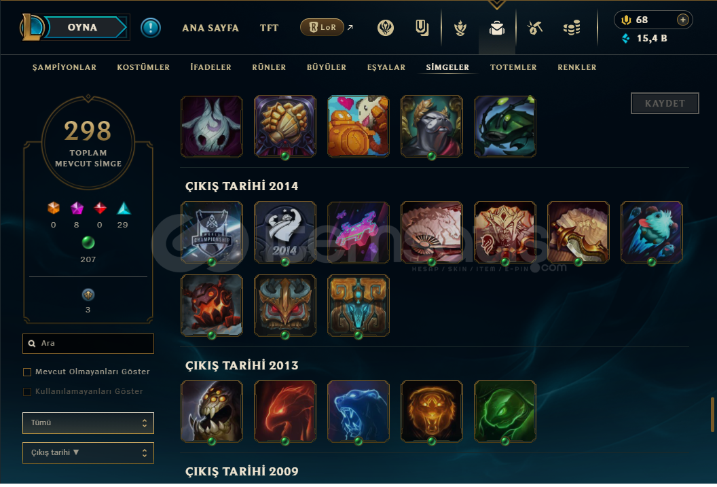This screenshot has width=717, height=487.
Task: Open the Çıkış tarihi sort dropdown
Action: [x=88, y=453]
